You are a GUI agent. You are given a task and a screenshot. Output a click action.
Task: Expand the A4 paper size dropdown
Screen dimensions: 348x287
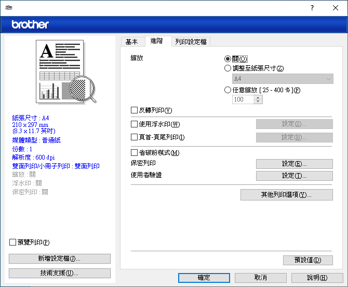click(x=282, y=79)
